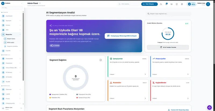Select the Lojistik truck icon

[x=3, y=94]
